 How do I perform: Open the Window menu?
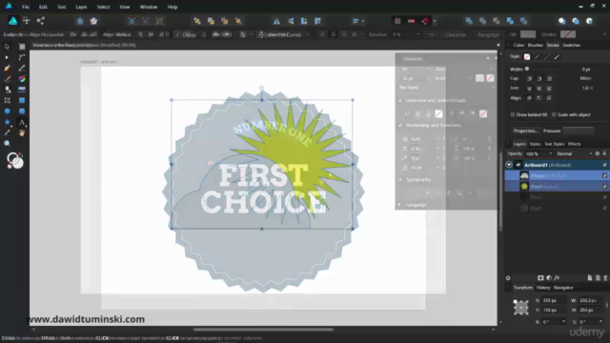point(149,7)
